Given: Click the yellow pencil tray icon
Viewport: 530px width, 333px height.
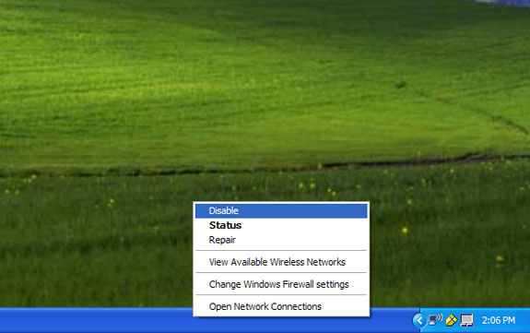Looking at the screenshot, I should [x=451, y=320].
